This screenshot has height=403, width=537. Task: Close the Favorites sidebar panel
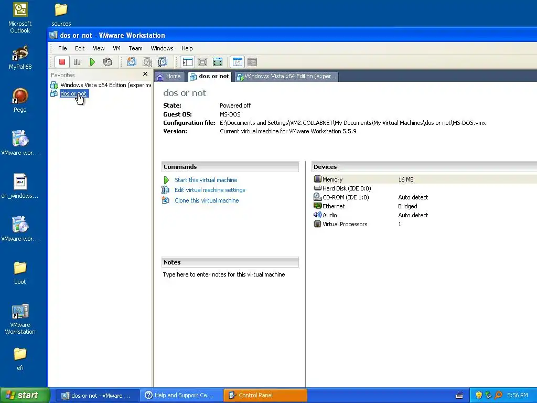point(145,74)
